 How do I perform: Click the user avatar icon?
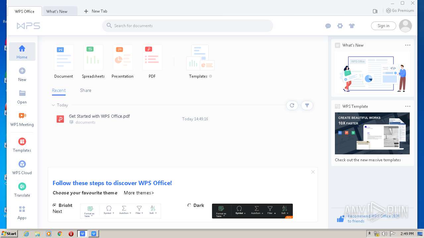click(405, 26)
